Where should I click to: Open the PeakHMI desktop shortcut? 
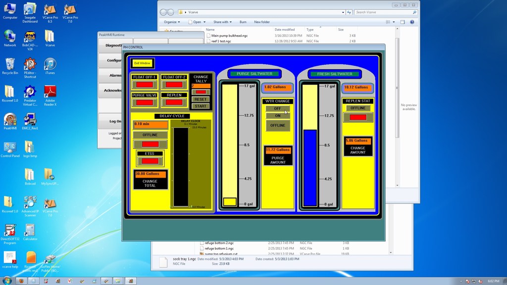pos(10,120)
